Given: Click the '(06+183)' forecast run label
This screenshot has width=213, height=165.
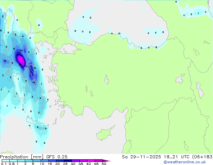Looking at the screenshot, I should (203, 157).
